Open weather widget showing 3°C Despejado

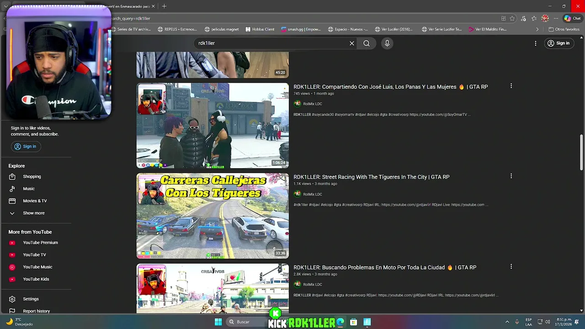(18, 322)
